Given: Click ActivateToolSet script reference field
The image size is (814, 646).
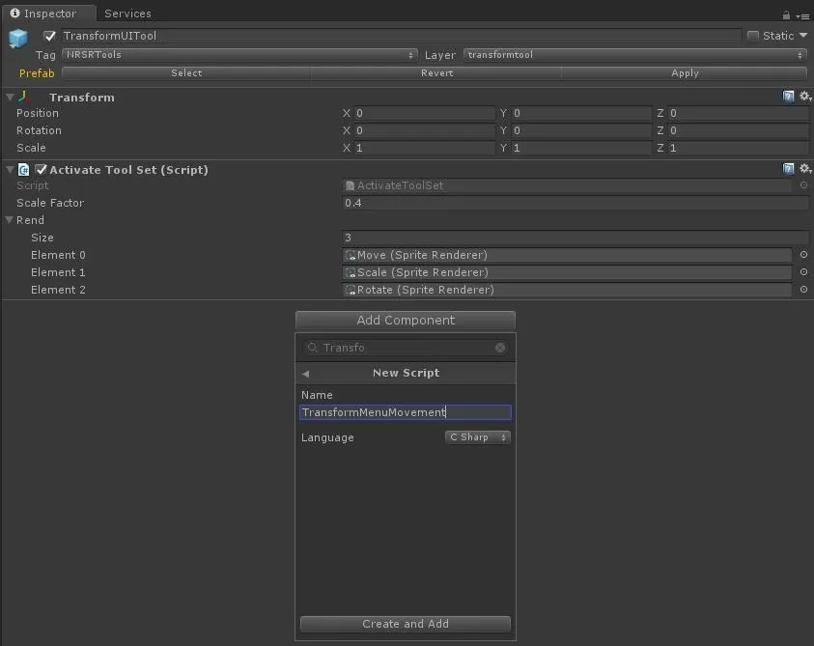Looking at the screenshot, I should tap(567, 185).
